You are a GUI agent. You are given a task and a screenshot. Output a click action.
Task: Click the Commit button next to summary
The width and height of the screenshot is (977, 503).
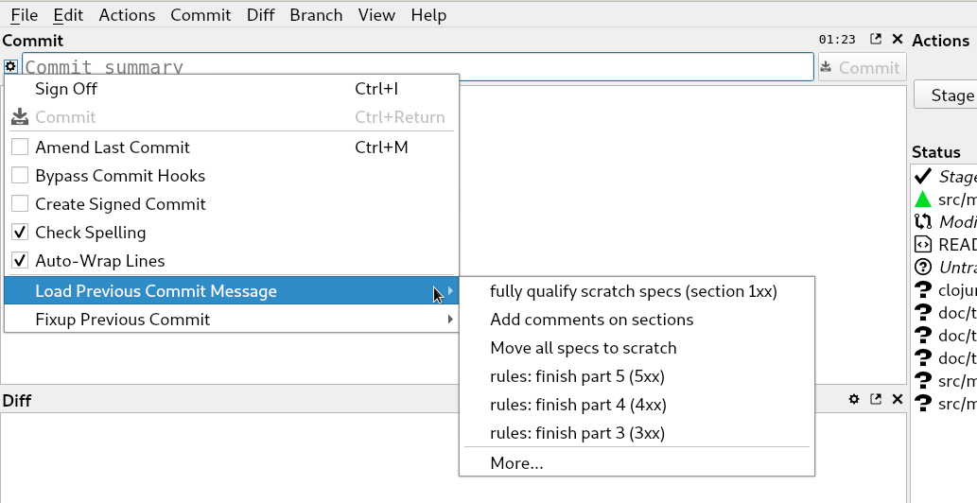[x=862, y=66]
